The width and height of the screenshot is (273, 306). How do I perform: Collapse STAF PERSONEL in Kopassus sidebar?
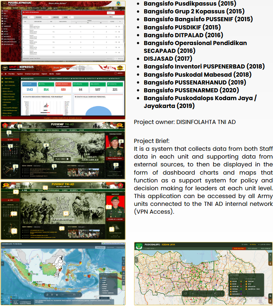pos(10,85)
